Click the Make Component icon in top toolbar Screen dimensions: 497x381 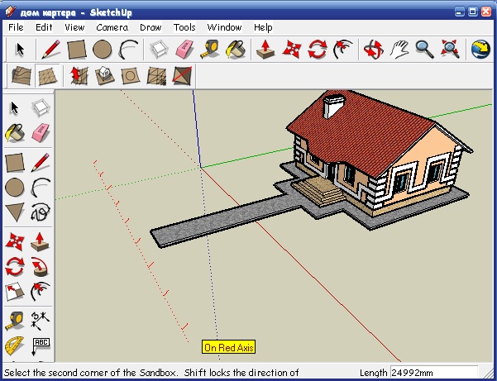pyautogui.click(x=159, y=50)
